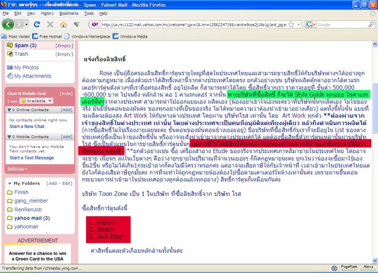
Task: Open the yahoomail folder
Action: click(x=26, y=227)
